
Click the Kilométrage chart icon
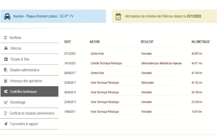click(x=5, y=102)
